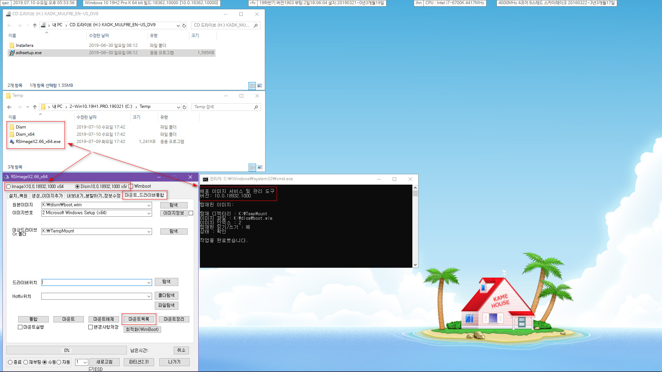Go up one level in the CD drive window
This screenshot has height=372, width=662.
(x=34, y=25)
